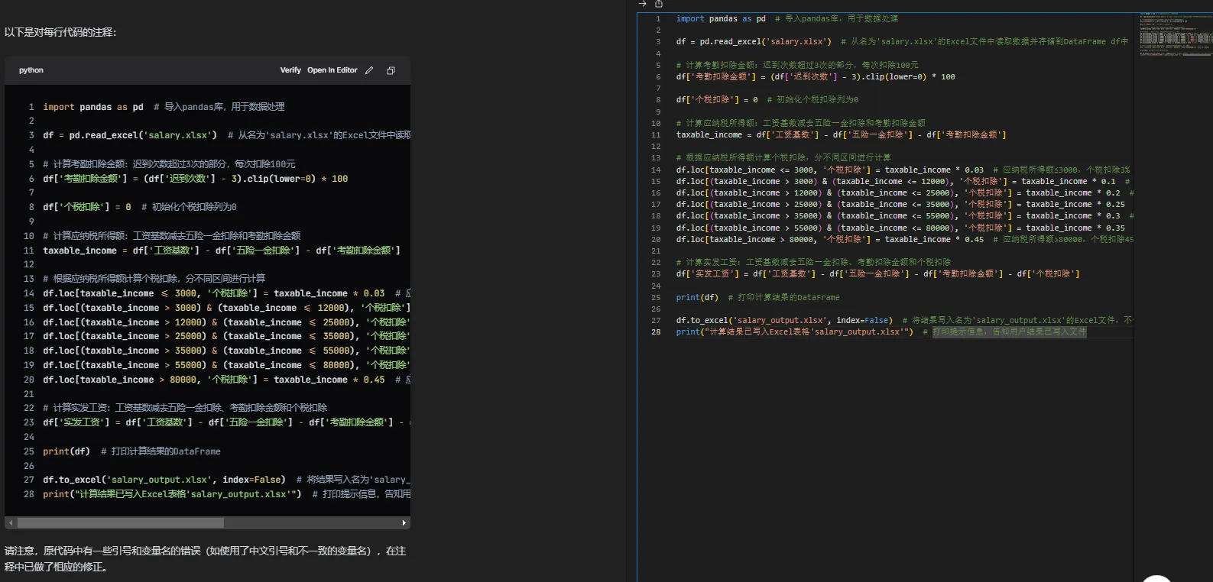Click the horizontal scrollbar thumb under the code
This screenshot has height=582, width=1213.
pos(121,523)
